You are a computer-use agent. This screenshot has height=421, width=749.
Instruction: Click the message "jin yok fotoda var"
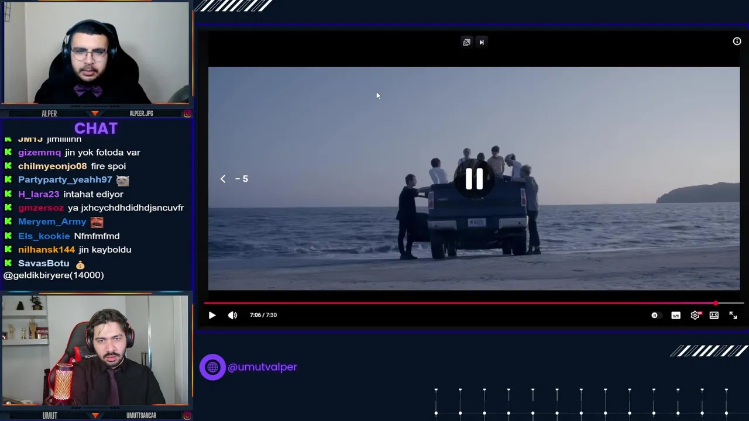[x=102, y=153]
